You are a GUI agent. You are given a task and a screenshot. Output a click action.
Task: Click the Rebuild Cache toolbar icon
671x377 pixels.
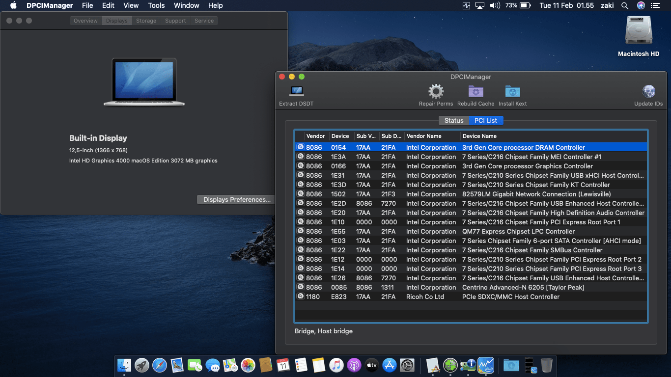pos(475,91)
